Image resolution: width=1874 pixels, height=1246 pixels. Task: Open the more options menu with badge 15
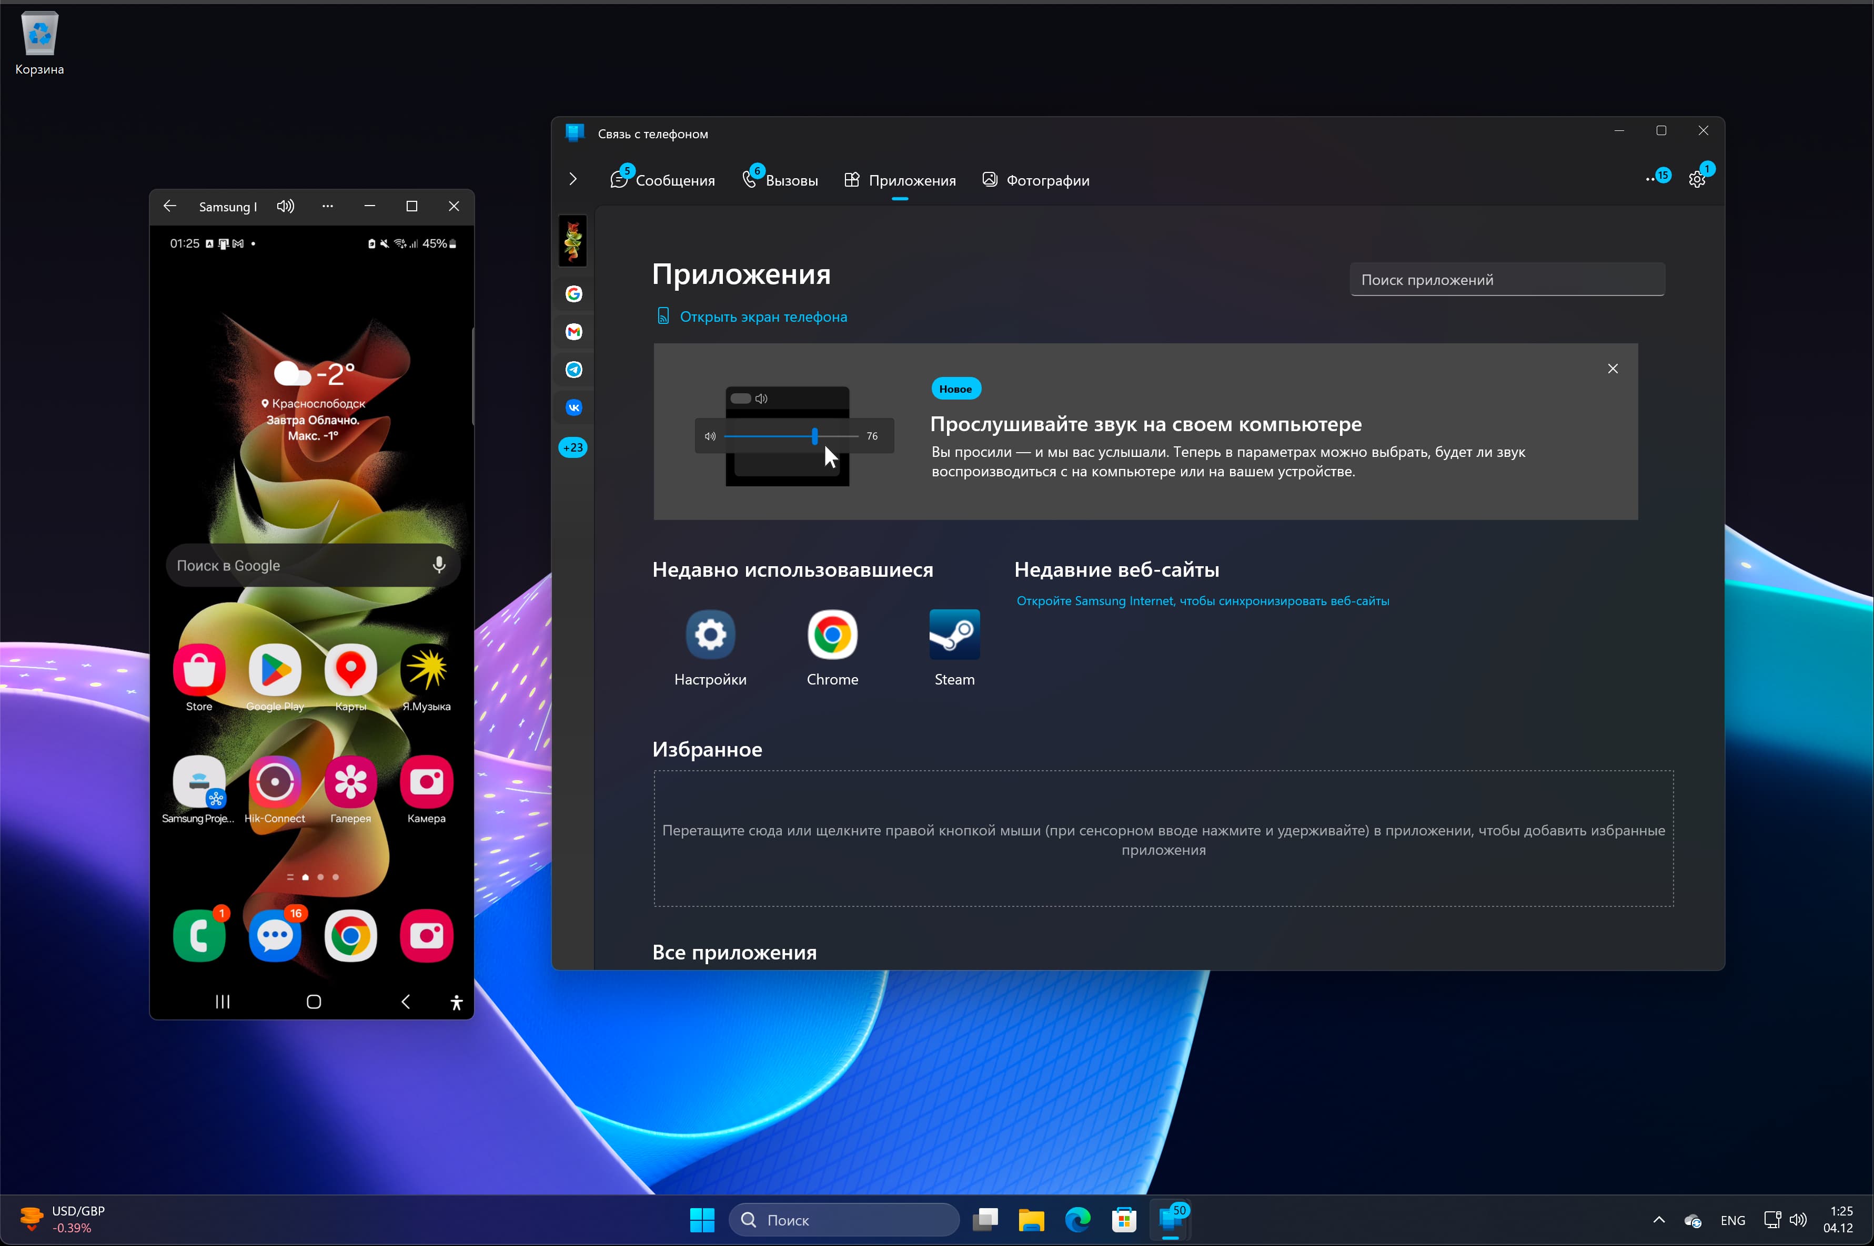[x=1658, y=178]
